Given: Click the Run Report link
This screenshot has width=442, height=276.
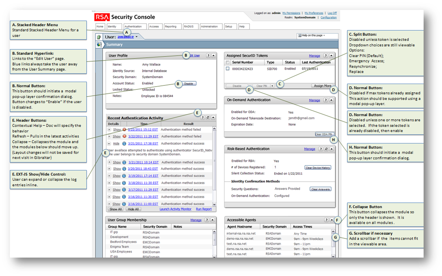Looking at the screenshot, I should click(204, 209).
